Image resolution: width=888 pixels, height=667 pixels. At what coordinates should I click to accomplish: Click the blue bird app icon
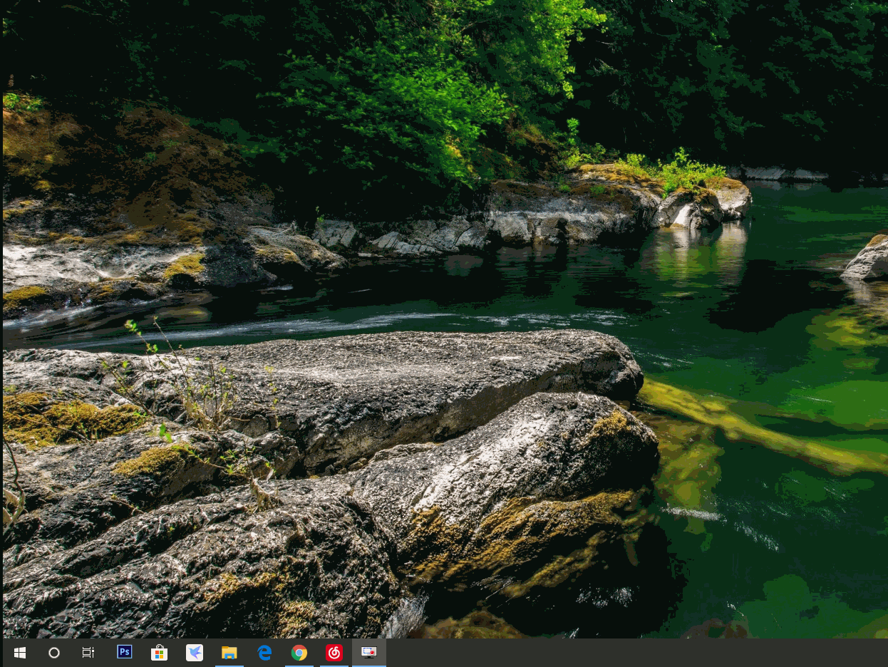195,653
